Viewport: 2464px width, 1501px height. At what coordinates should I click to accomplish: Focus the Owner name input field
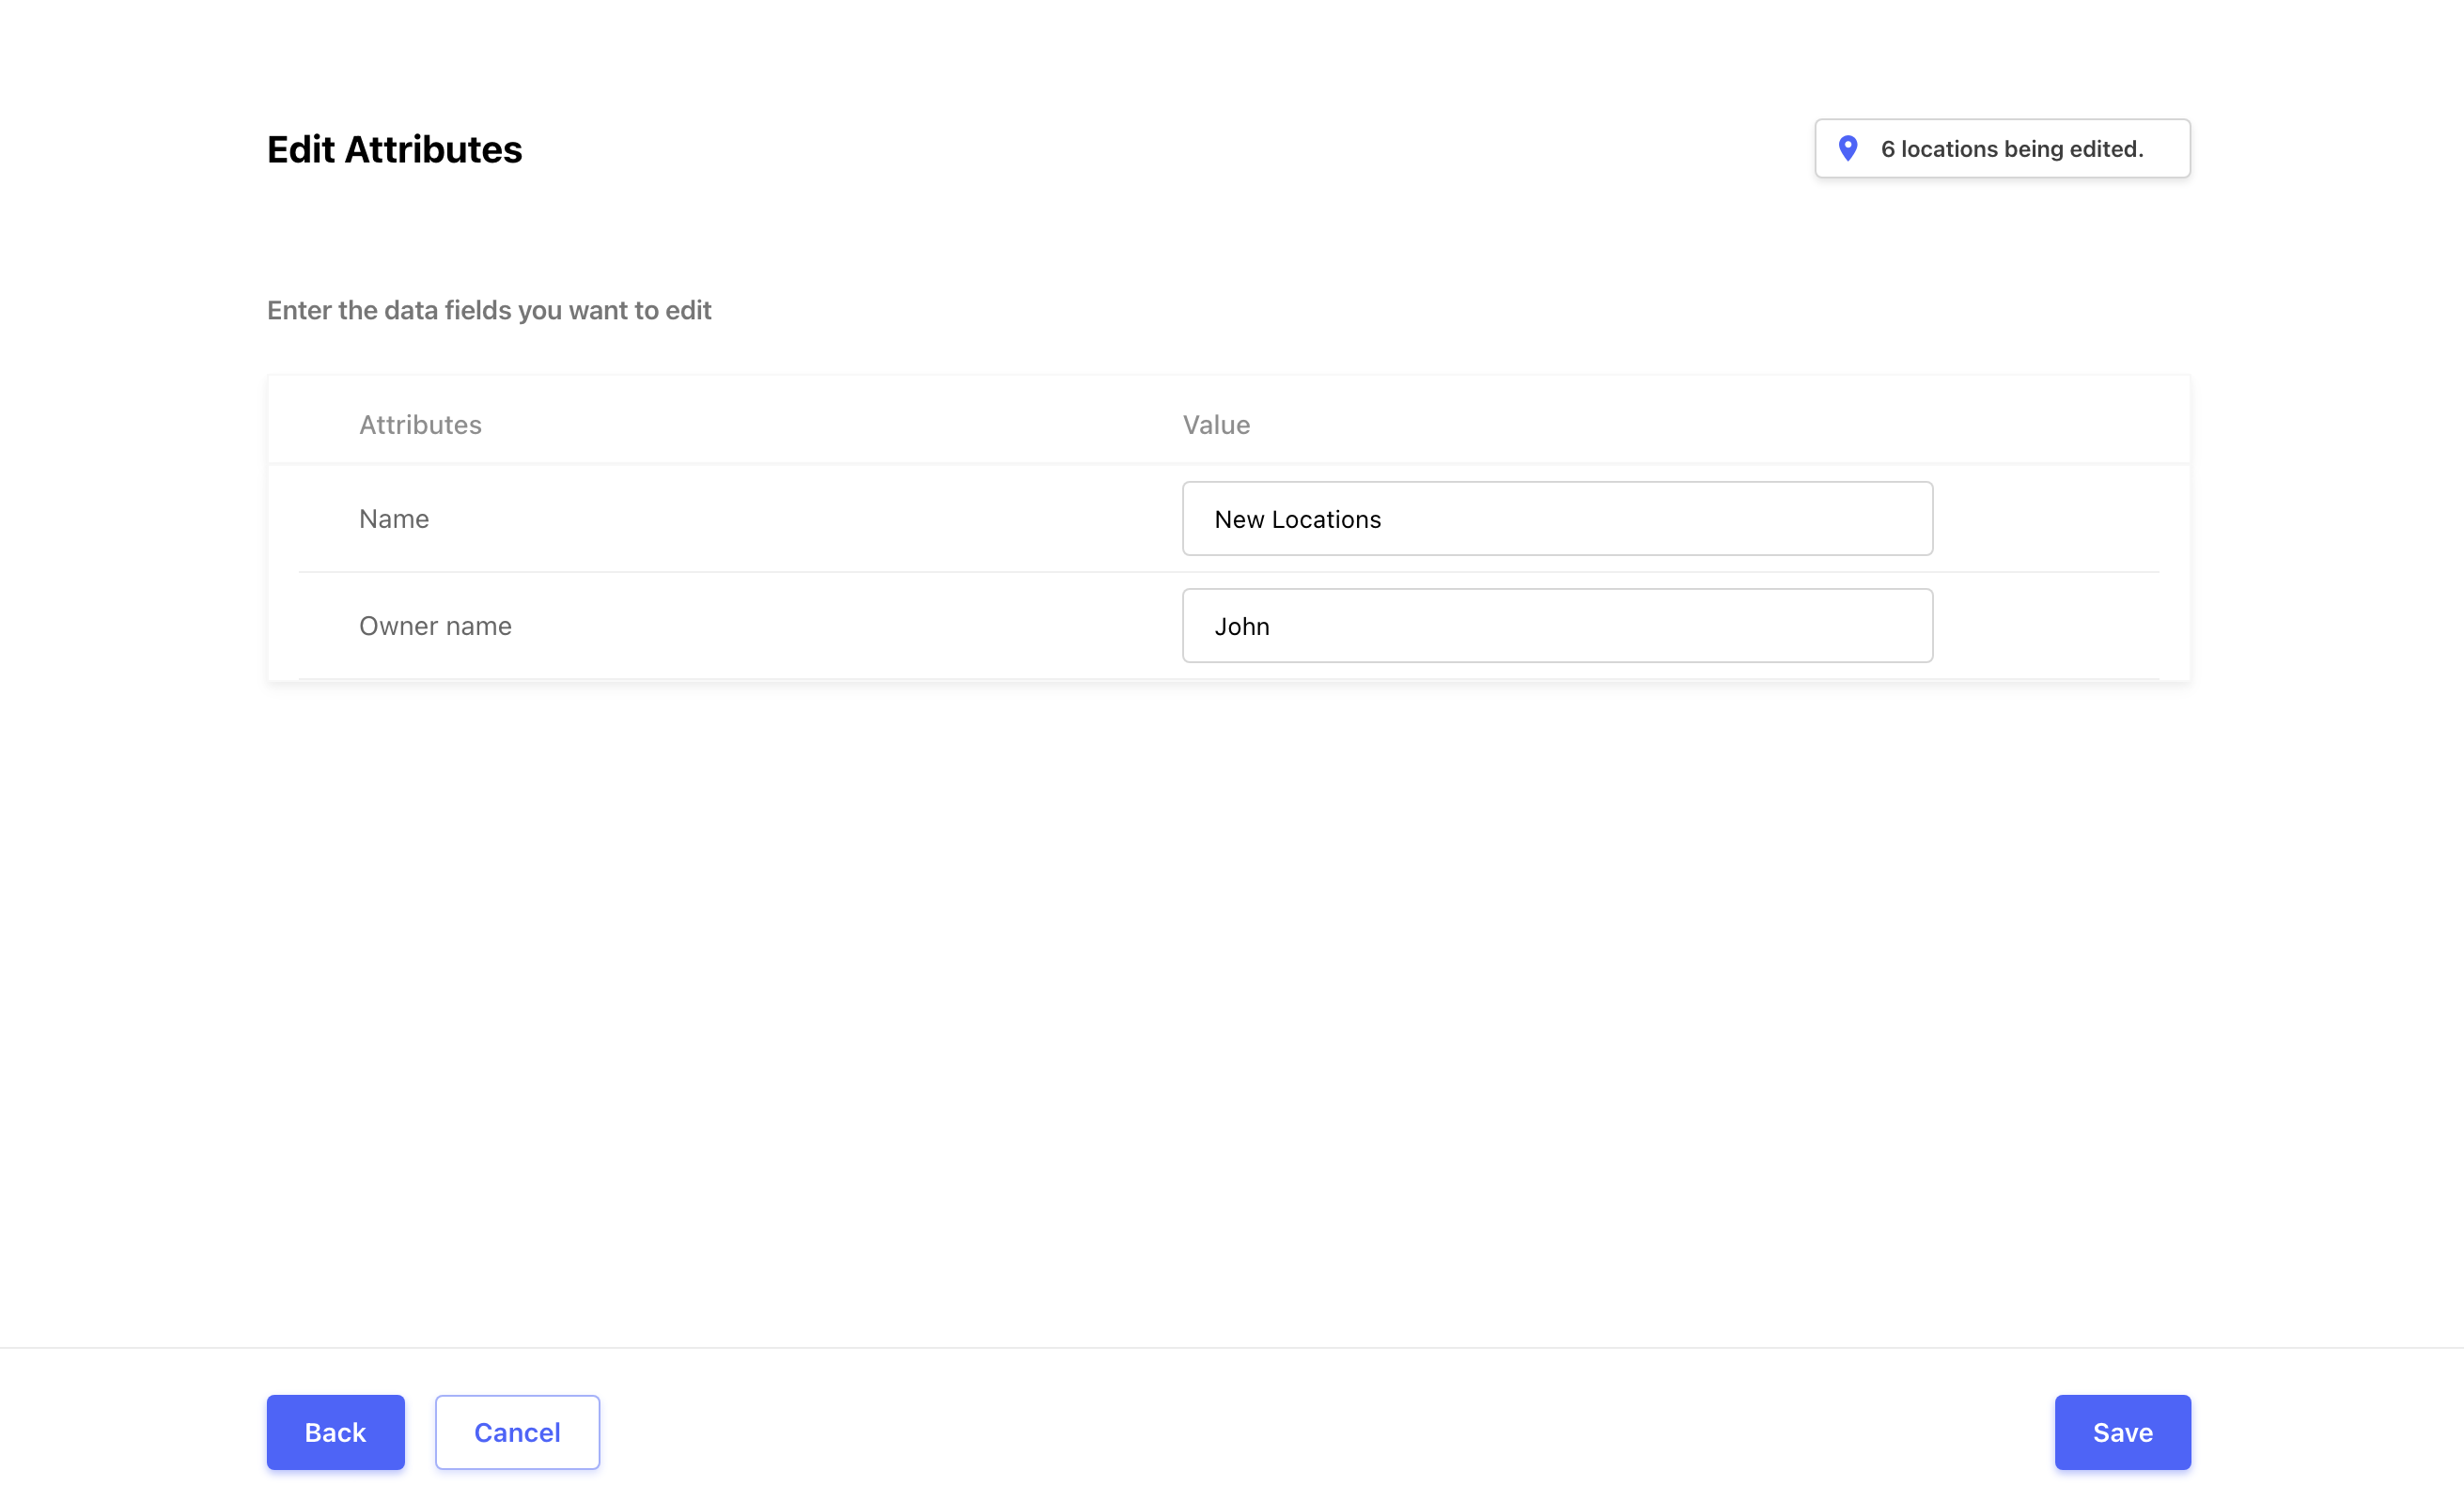point(1557,626)
